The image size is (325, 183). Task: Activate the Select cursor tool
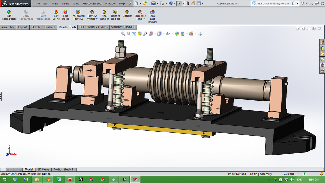(x=179, y=3)
